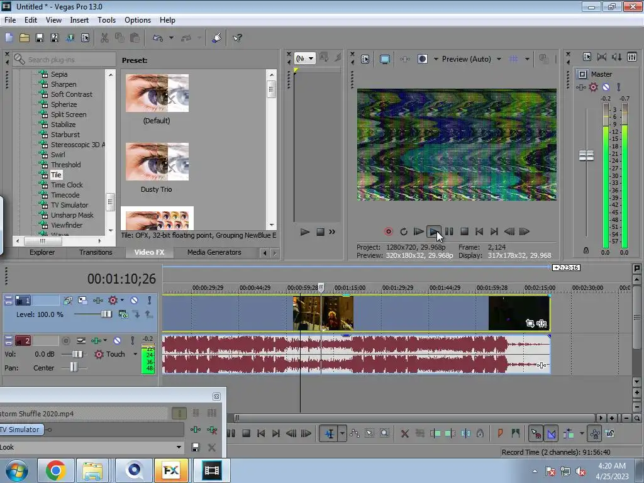The height and width of the screenshot is (483, 644).
Task: Select the Sepia plug-in in list
Action: pyautogui.click(x=59, y=74)
